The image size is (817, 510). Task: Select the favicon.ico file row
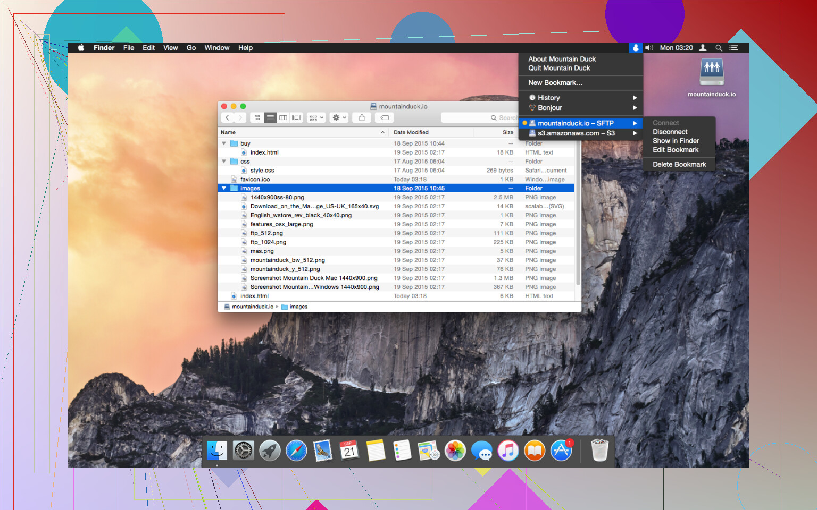tap(396, 180)
